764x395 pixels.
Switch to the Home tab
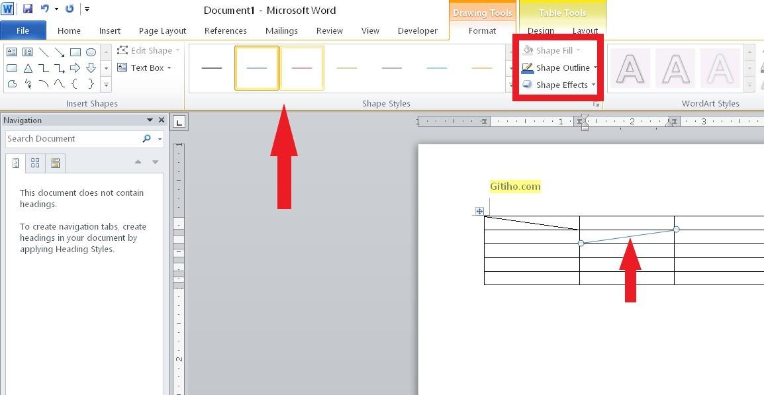(69, 30)
